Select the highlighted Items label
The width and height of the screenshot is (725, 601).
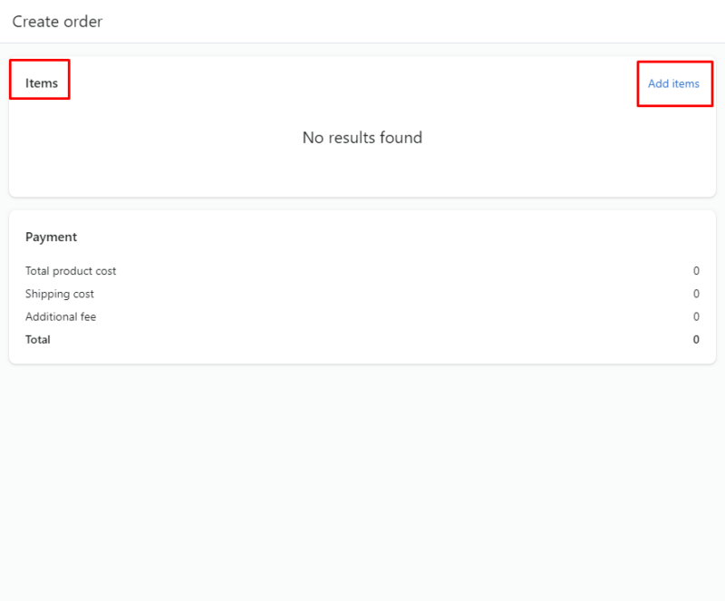pos(40,82)
